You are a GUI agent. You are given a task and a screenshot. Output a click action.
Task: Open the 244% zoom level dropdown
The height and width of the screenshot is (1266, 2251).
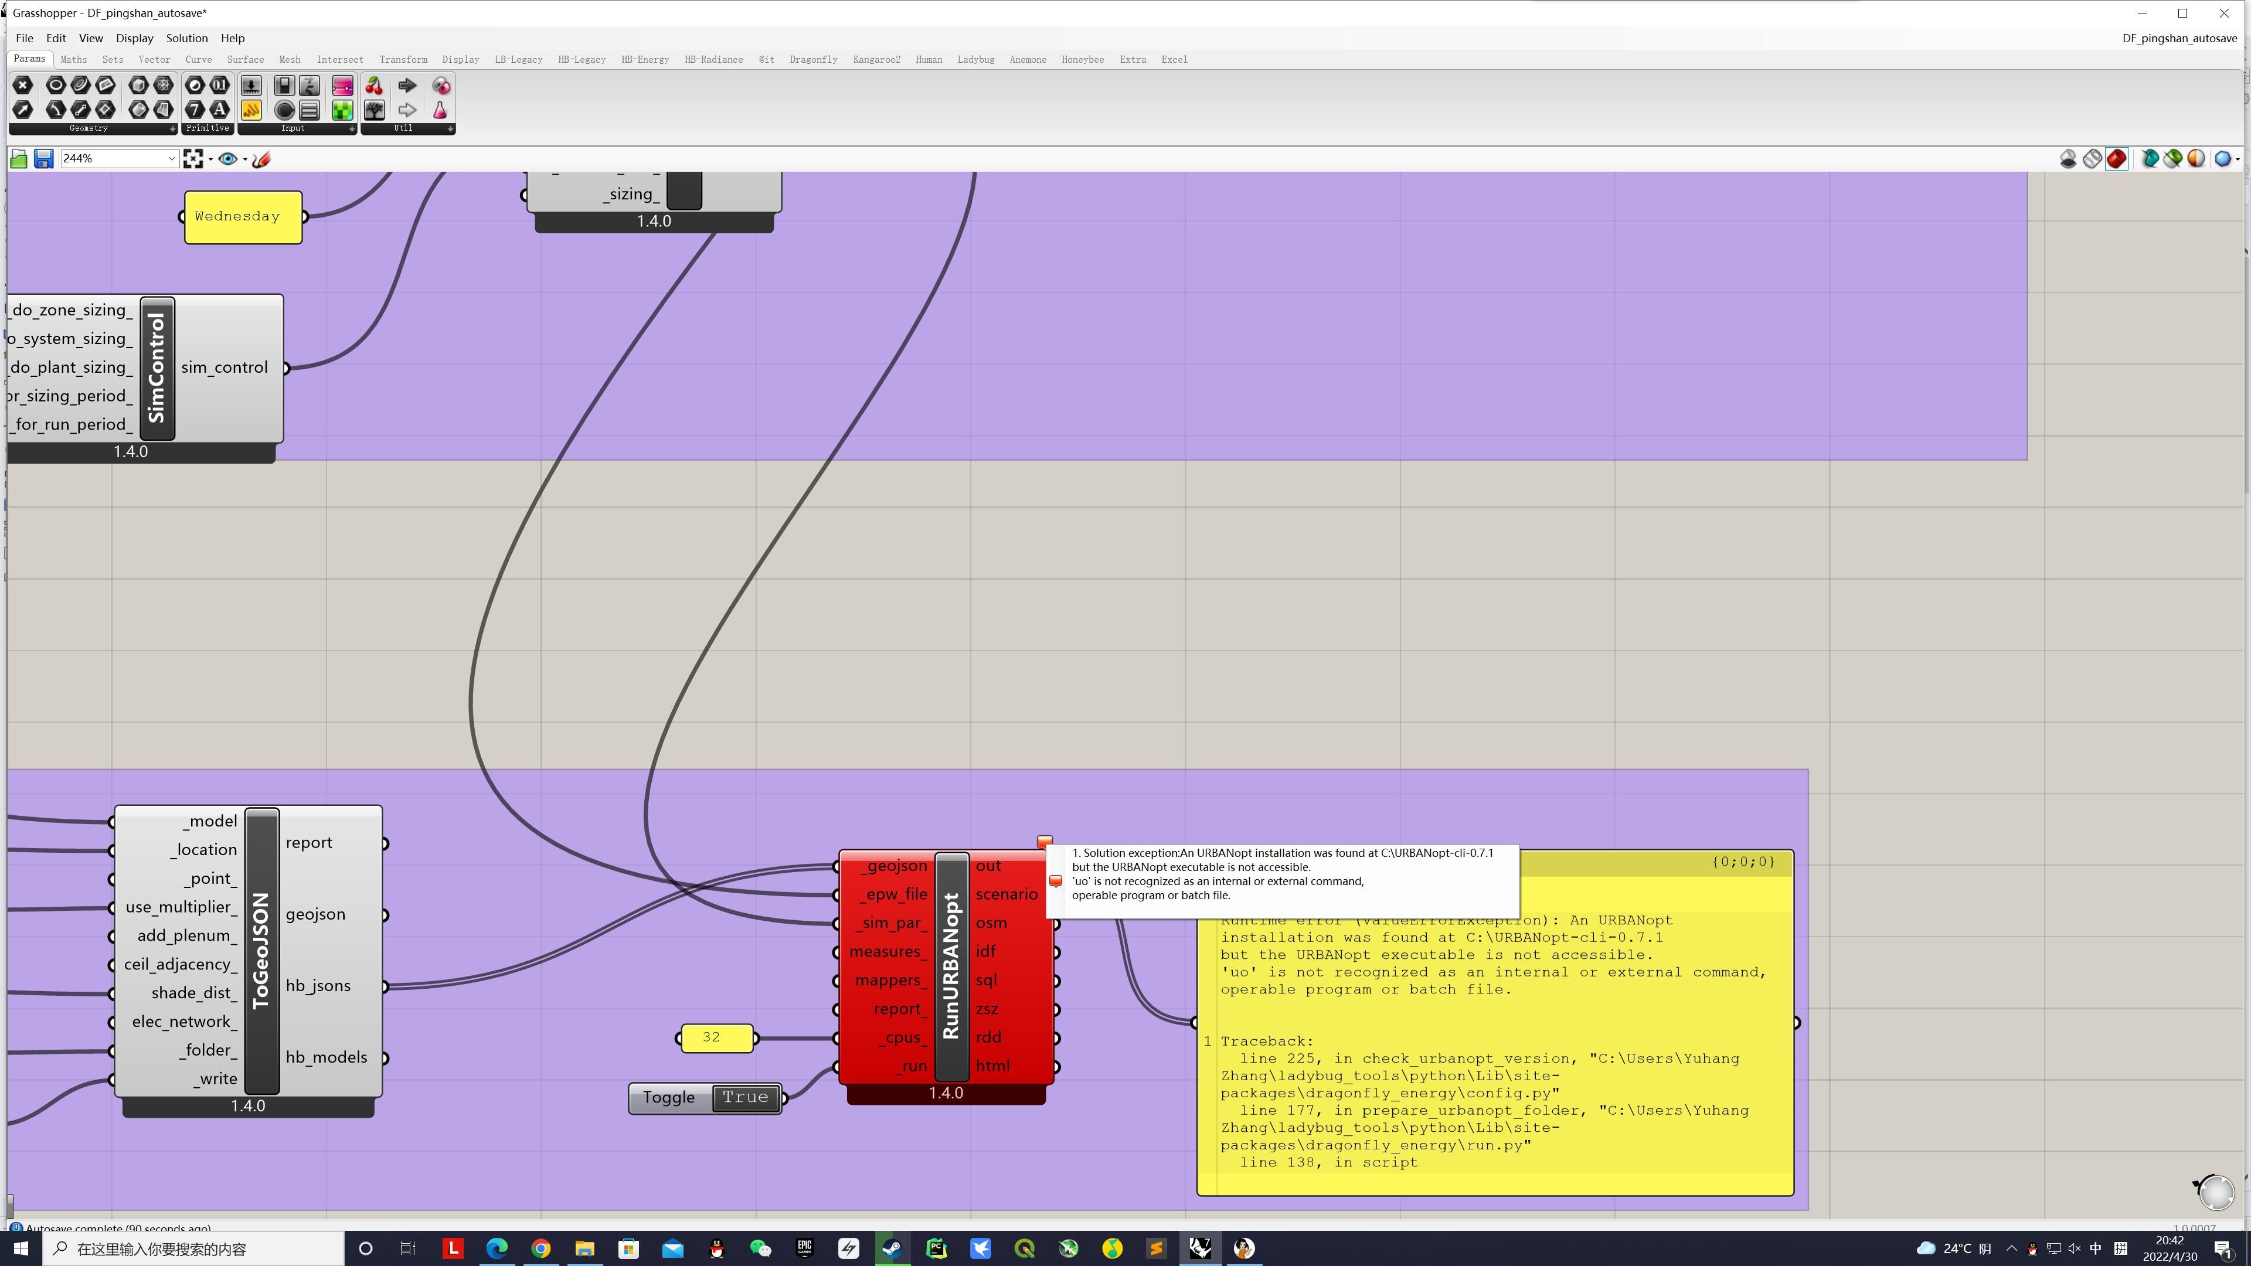point(171,158)
